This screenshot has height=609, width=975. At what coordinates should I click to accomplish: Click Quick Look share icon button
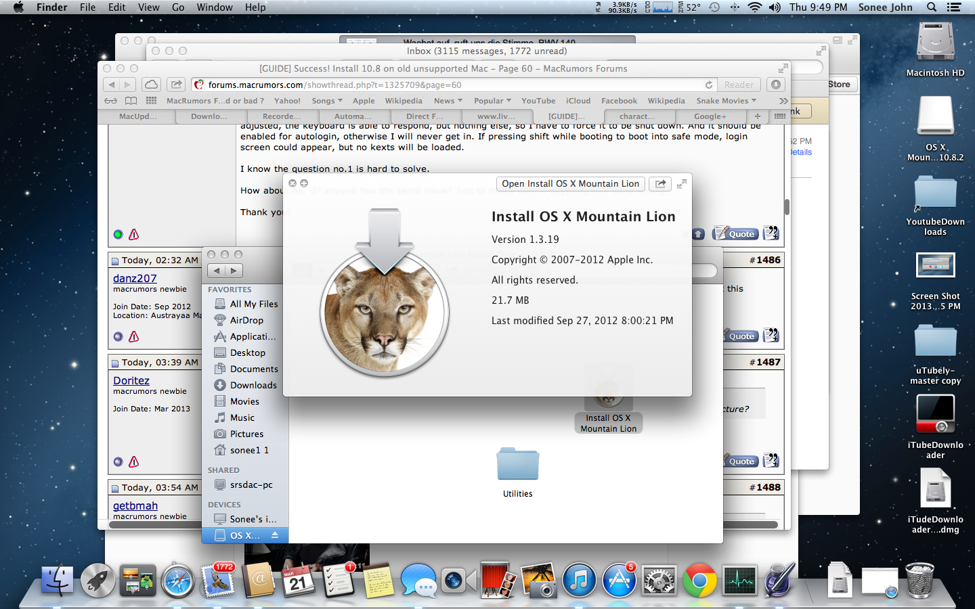pos(660,183)
